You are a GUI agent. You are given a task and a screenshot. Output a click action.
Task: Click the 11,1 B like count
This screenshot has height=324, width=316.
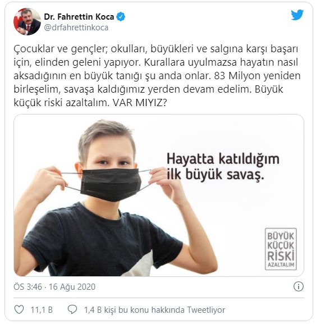[x=42, y=310]
